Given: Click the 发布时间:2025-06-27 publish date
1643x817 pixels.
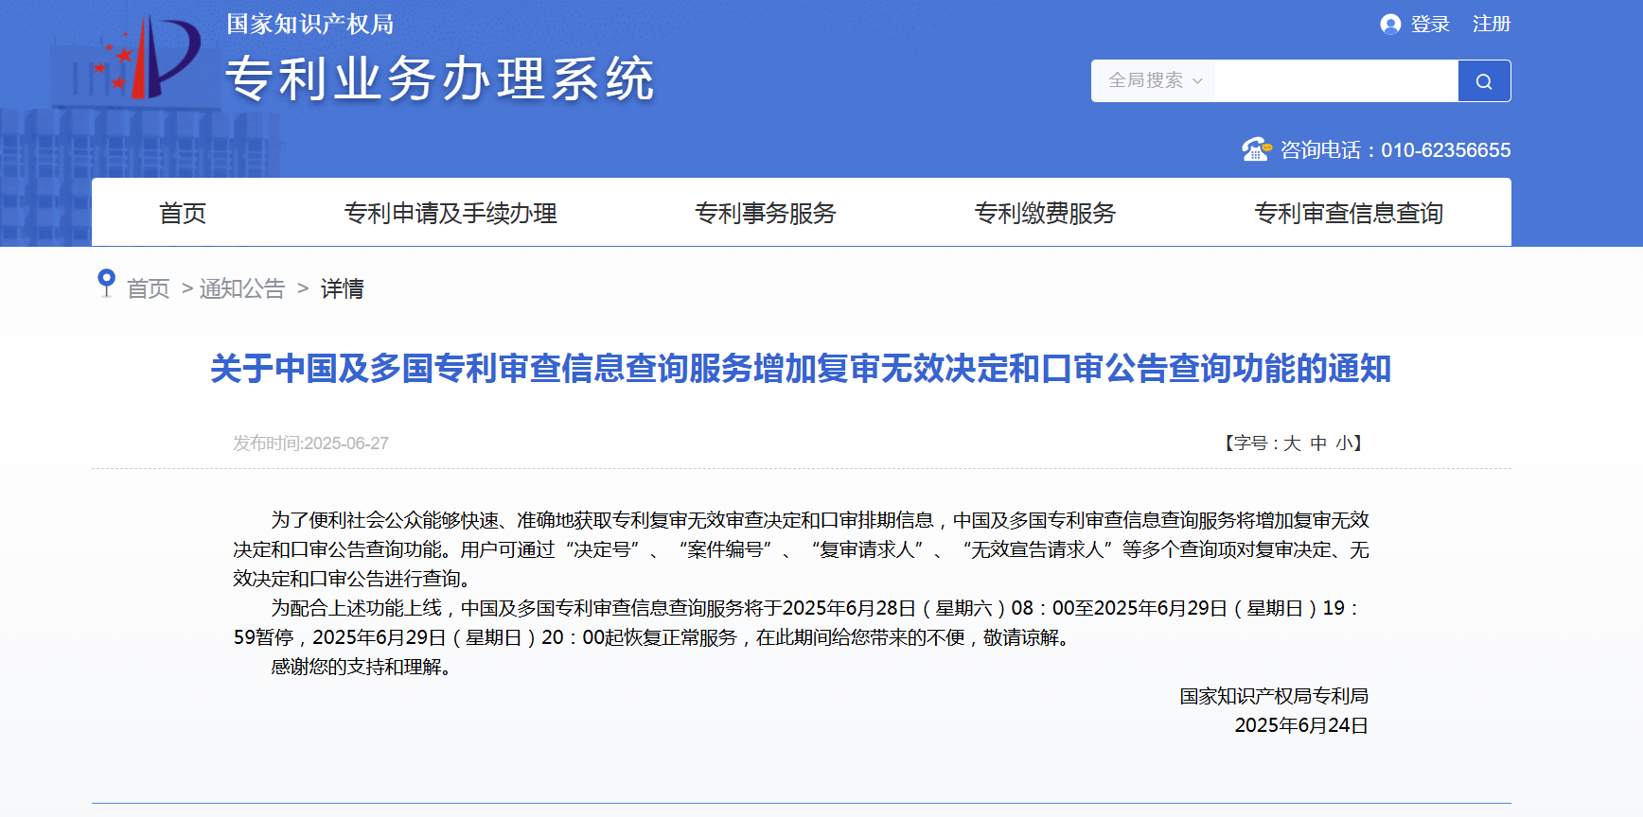Looking at the screenshot, I should click(x=310, y=443).
